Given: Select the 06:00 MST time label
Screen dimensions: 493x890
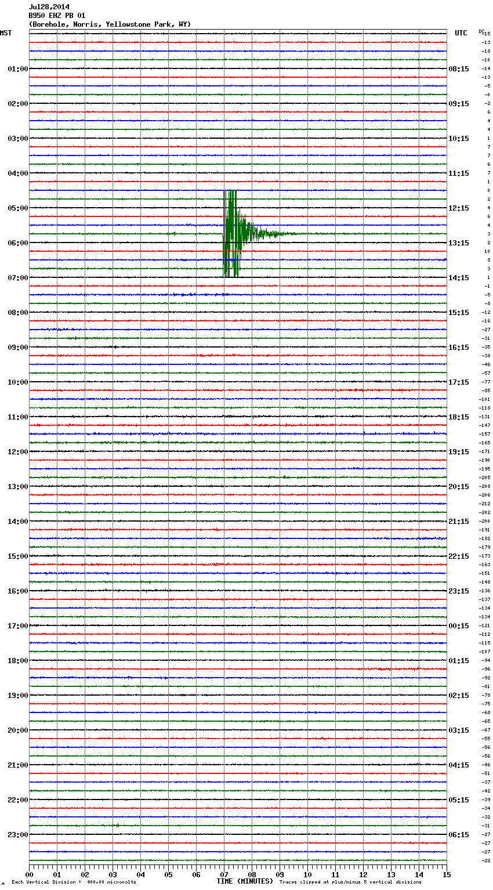Looking at the screenshot, I should [17, 243].
